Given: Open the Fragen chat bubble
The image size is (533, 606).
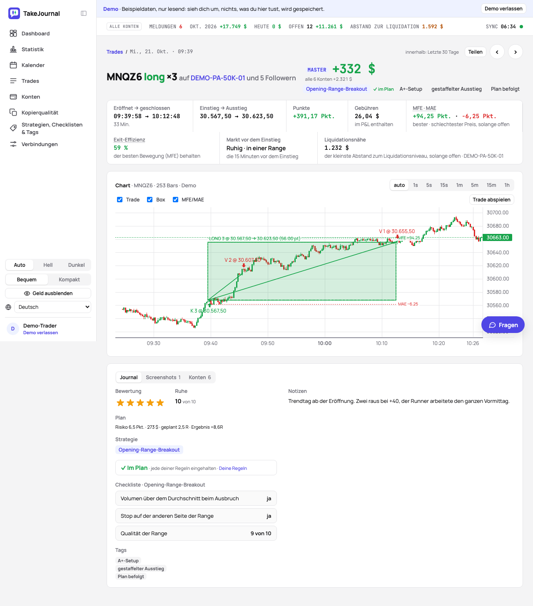Looking at the screenshot, I should [x=503, y=325].
